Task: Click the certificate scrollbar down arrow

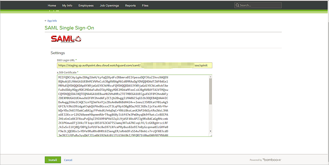Action: coord(210,131)
